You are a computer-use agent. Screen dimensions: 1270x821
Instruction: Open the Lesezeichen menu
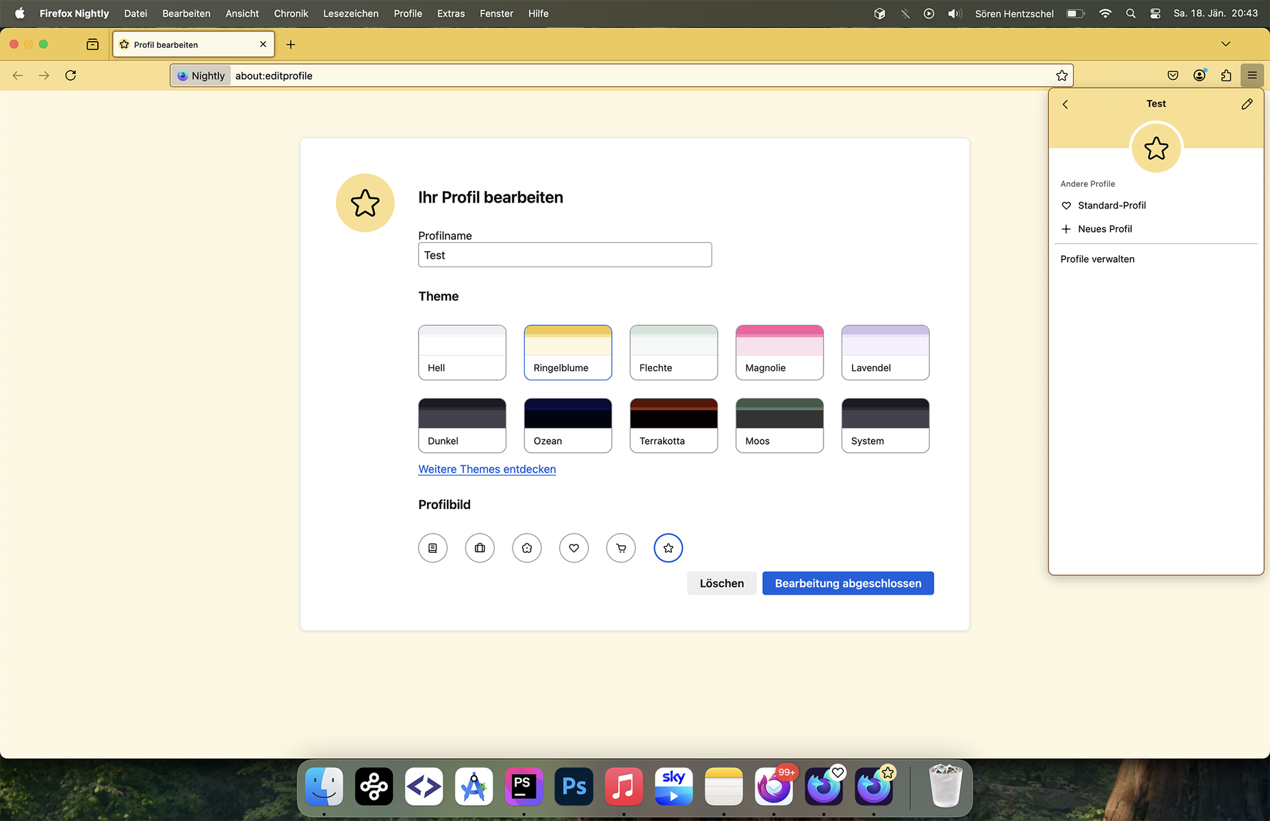[350, 14]
